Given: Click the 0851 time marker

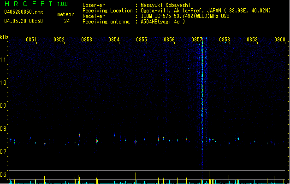Looking at the screenshot, I should click(31, 40).
